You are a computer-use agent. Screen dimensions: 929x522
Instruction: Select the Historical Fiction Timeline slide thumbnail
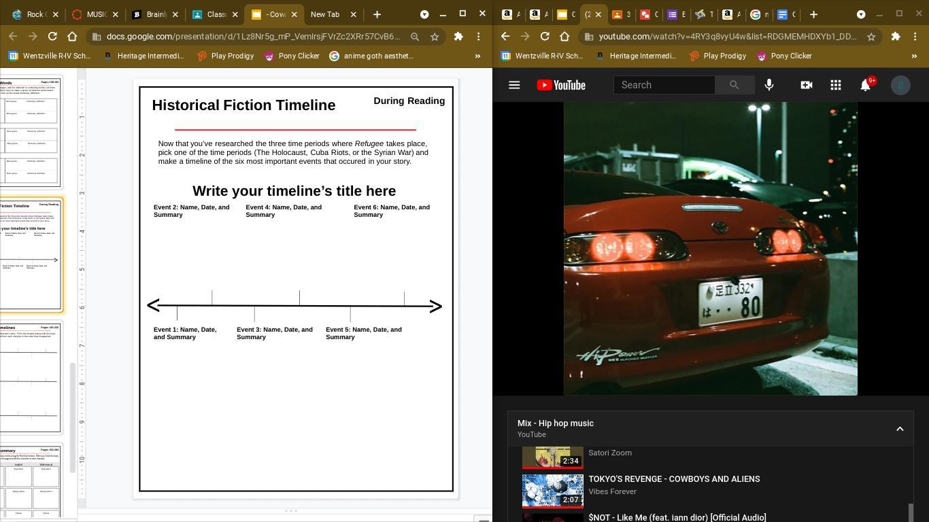point(31,254)
